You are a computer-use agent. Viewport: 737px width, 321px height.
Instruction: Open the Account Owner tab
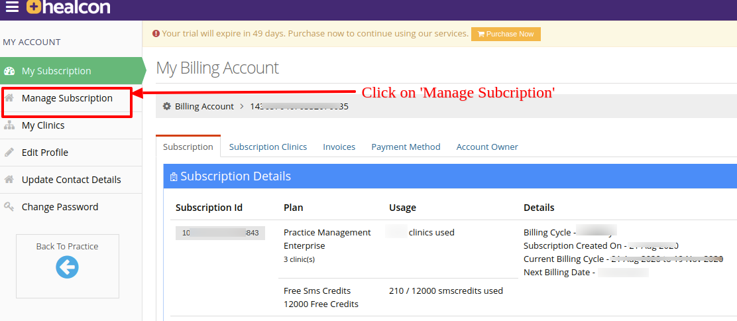(x=487, y=147)
